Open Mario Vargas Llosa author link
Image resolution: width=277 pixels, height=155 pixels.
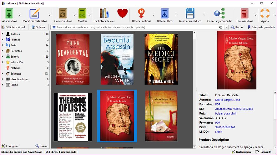[x=228, y=100]
